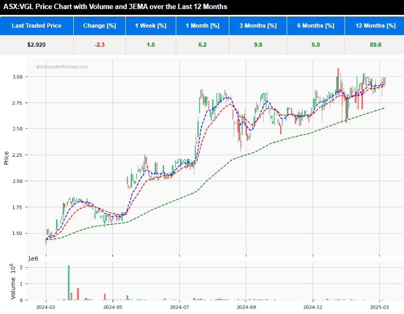
Task: Click the 'Last Traded Price' column header
Action: tap(37, 26)
